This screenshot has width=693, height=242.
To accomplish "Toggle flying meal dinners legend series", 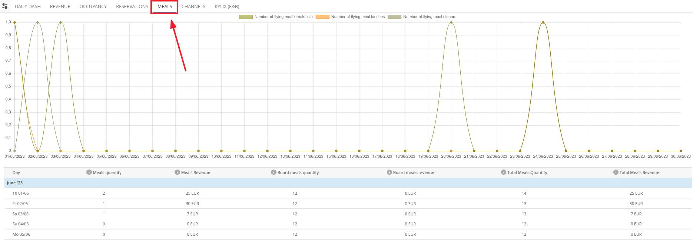I will click(422, 17).
